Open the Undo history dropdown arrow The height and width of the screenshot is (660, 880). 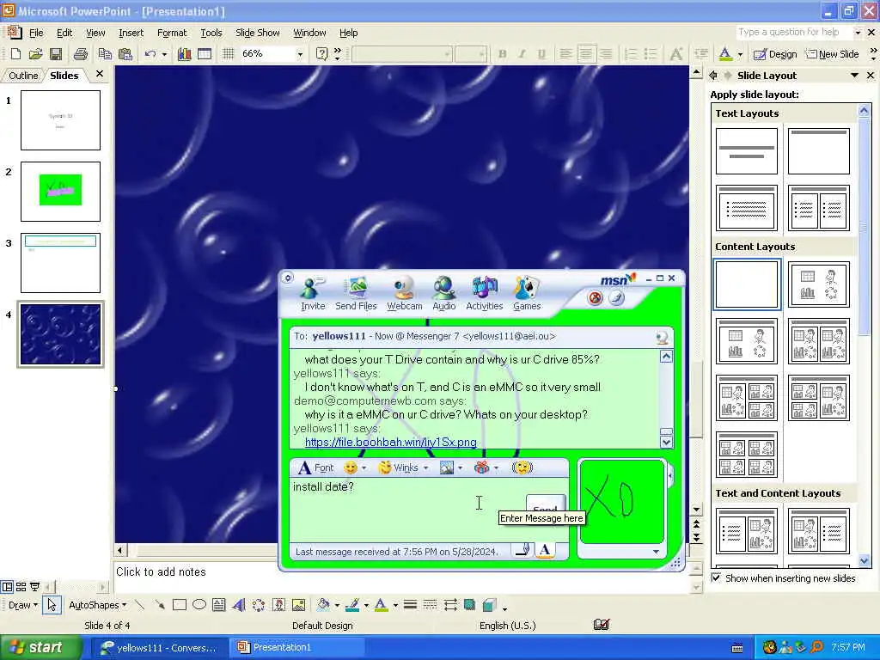[164, 54]
